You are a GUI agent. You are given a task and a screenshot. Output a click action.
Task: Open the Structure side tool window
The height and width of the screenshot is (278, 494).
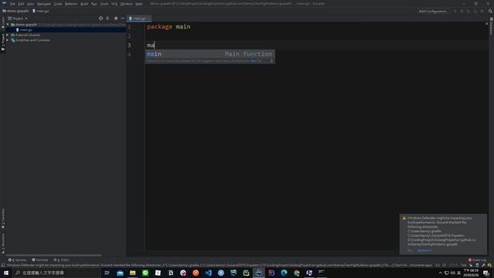point(3,243)
